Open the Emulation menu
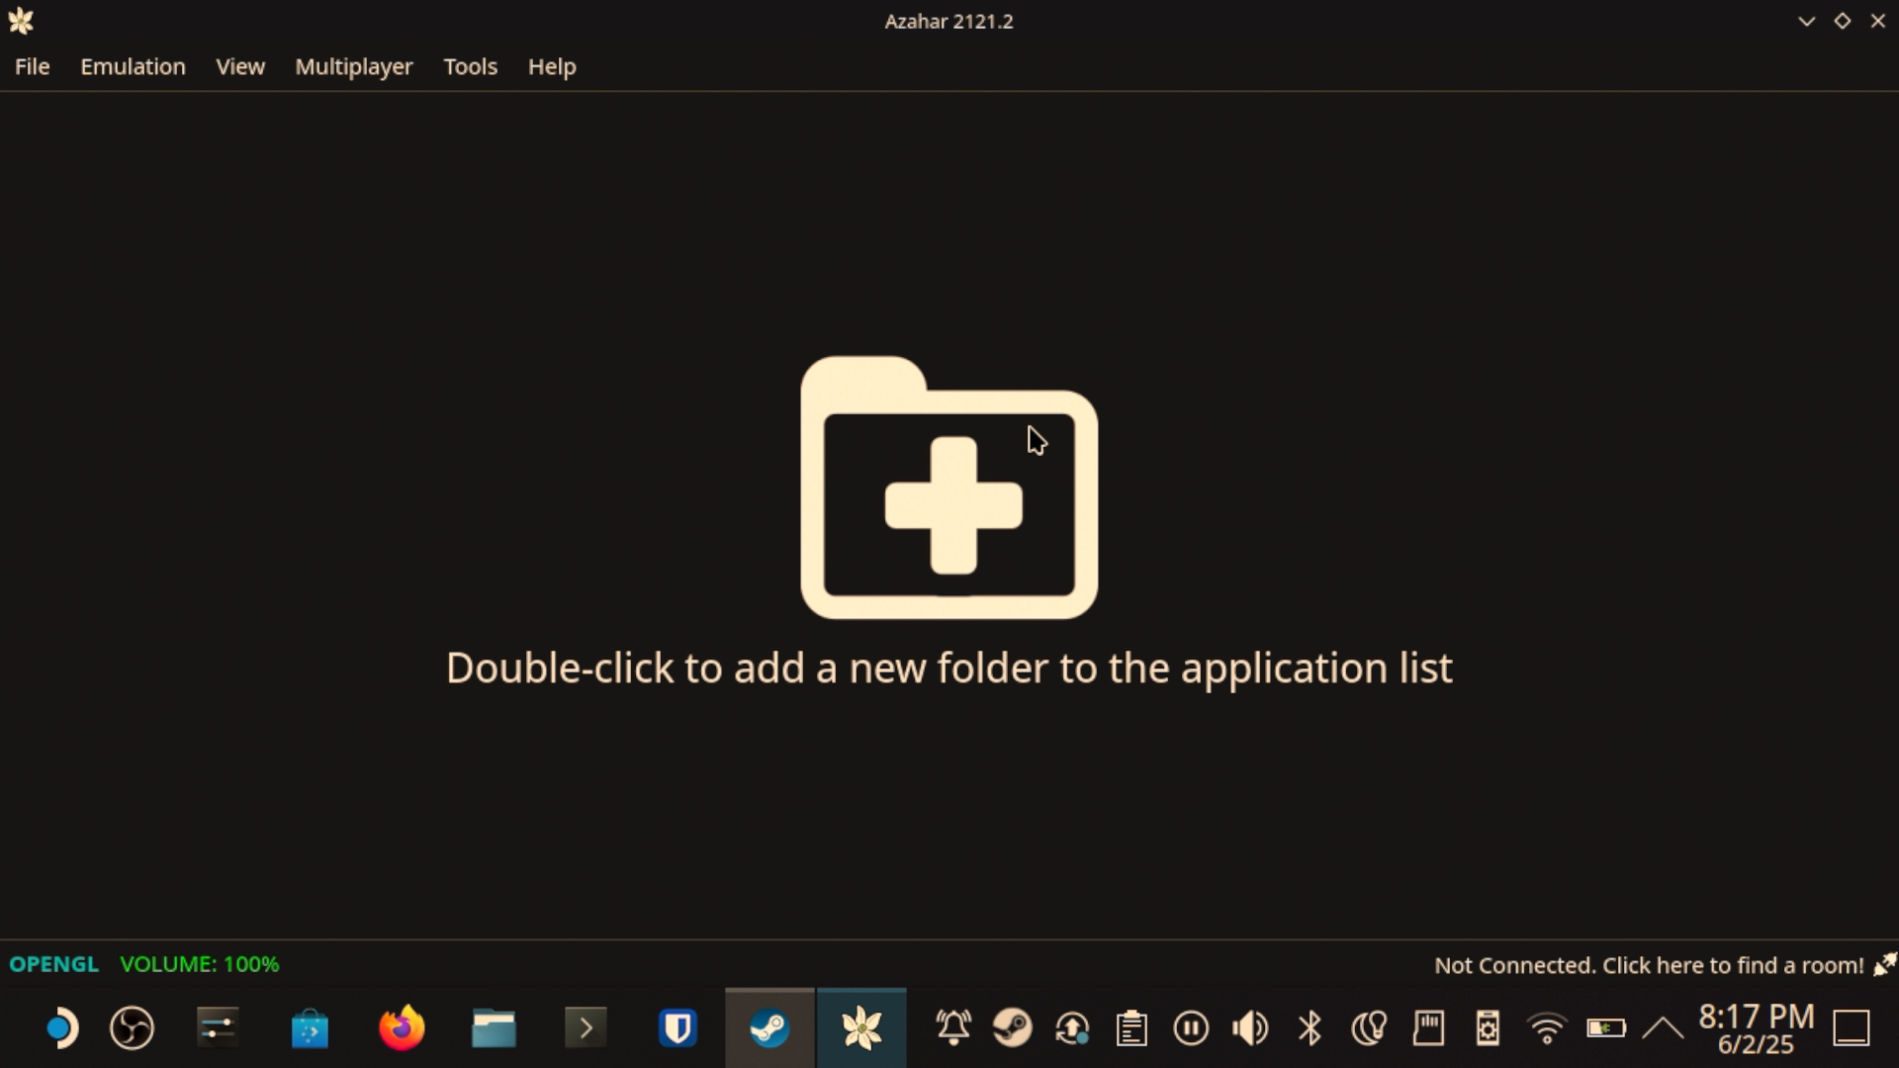The height and width of the screenshot is (1068, 1899). click(133, 66)
